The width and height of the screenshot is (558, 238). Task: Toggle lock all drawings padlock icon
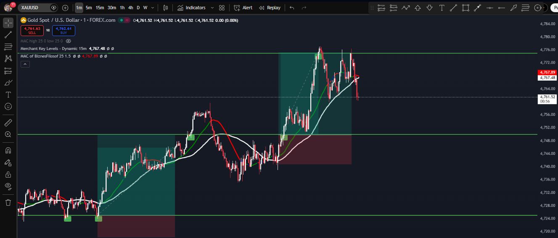tap(8, 174)
